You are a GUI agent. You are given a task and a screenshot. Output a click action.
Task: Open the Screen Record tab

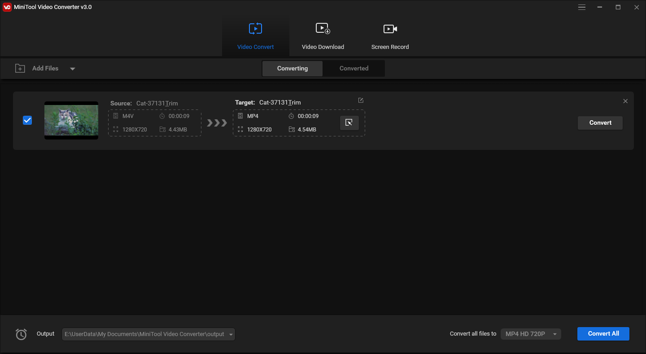point(390,36)
